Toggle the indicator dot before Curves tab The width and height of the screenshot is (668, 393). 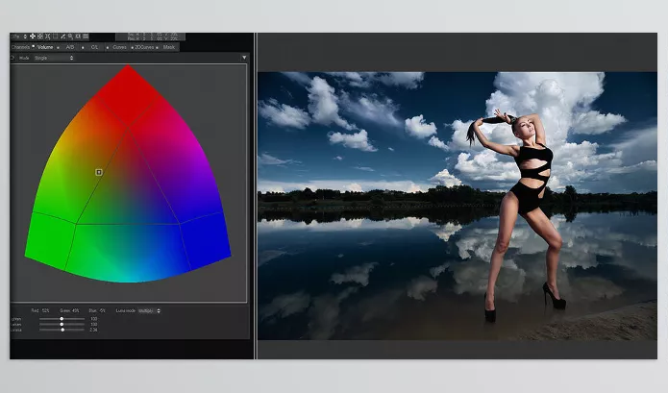click(107, 47)
